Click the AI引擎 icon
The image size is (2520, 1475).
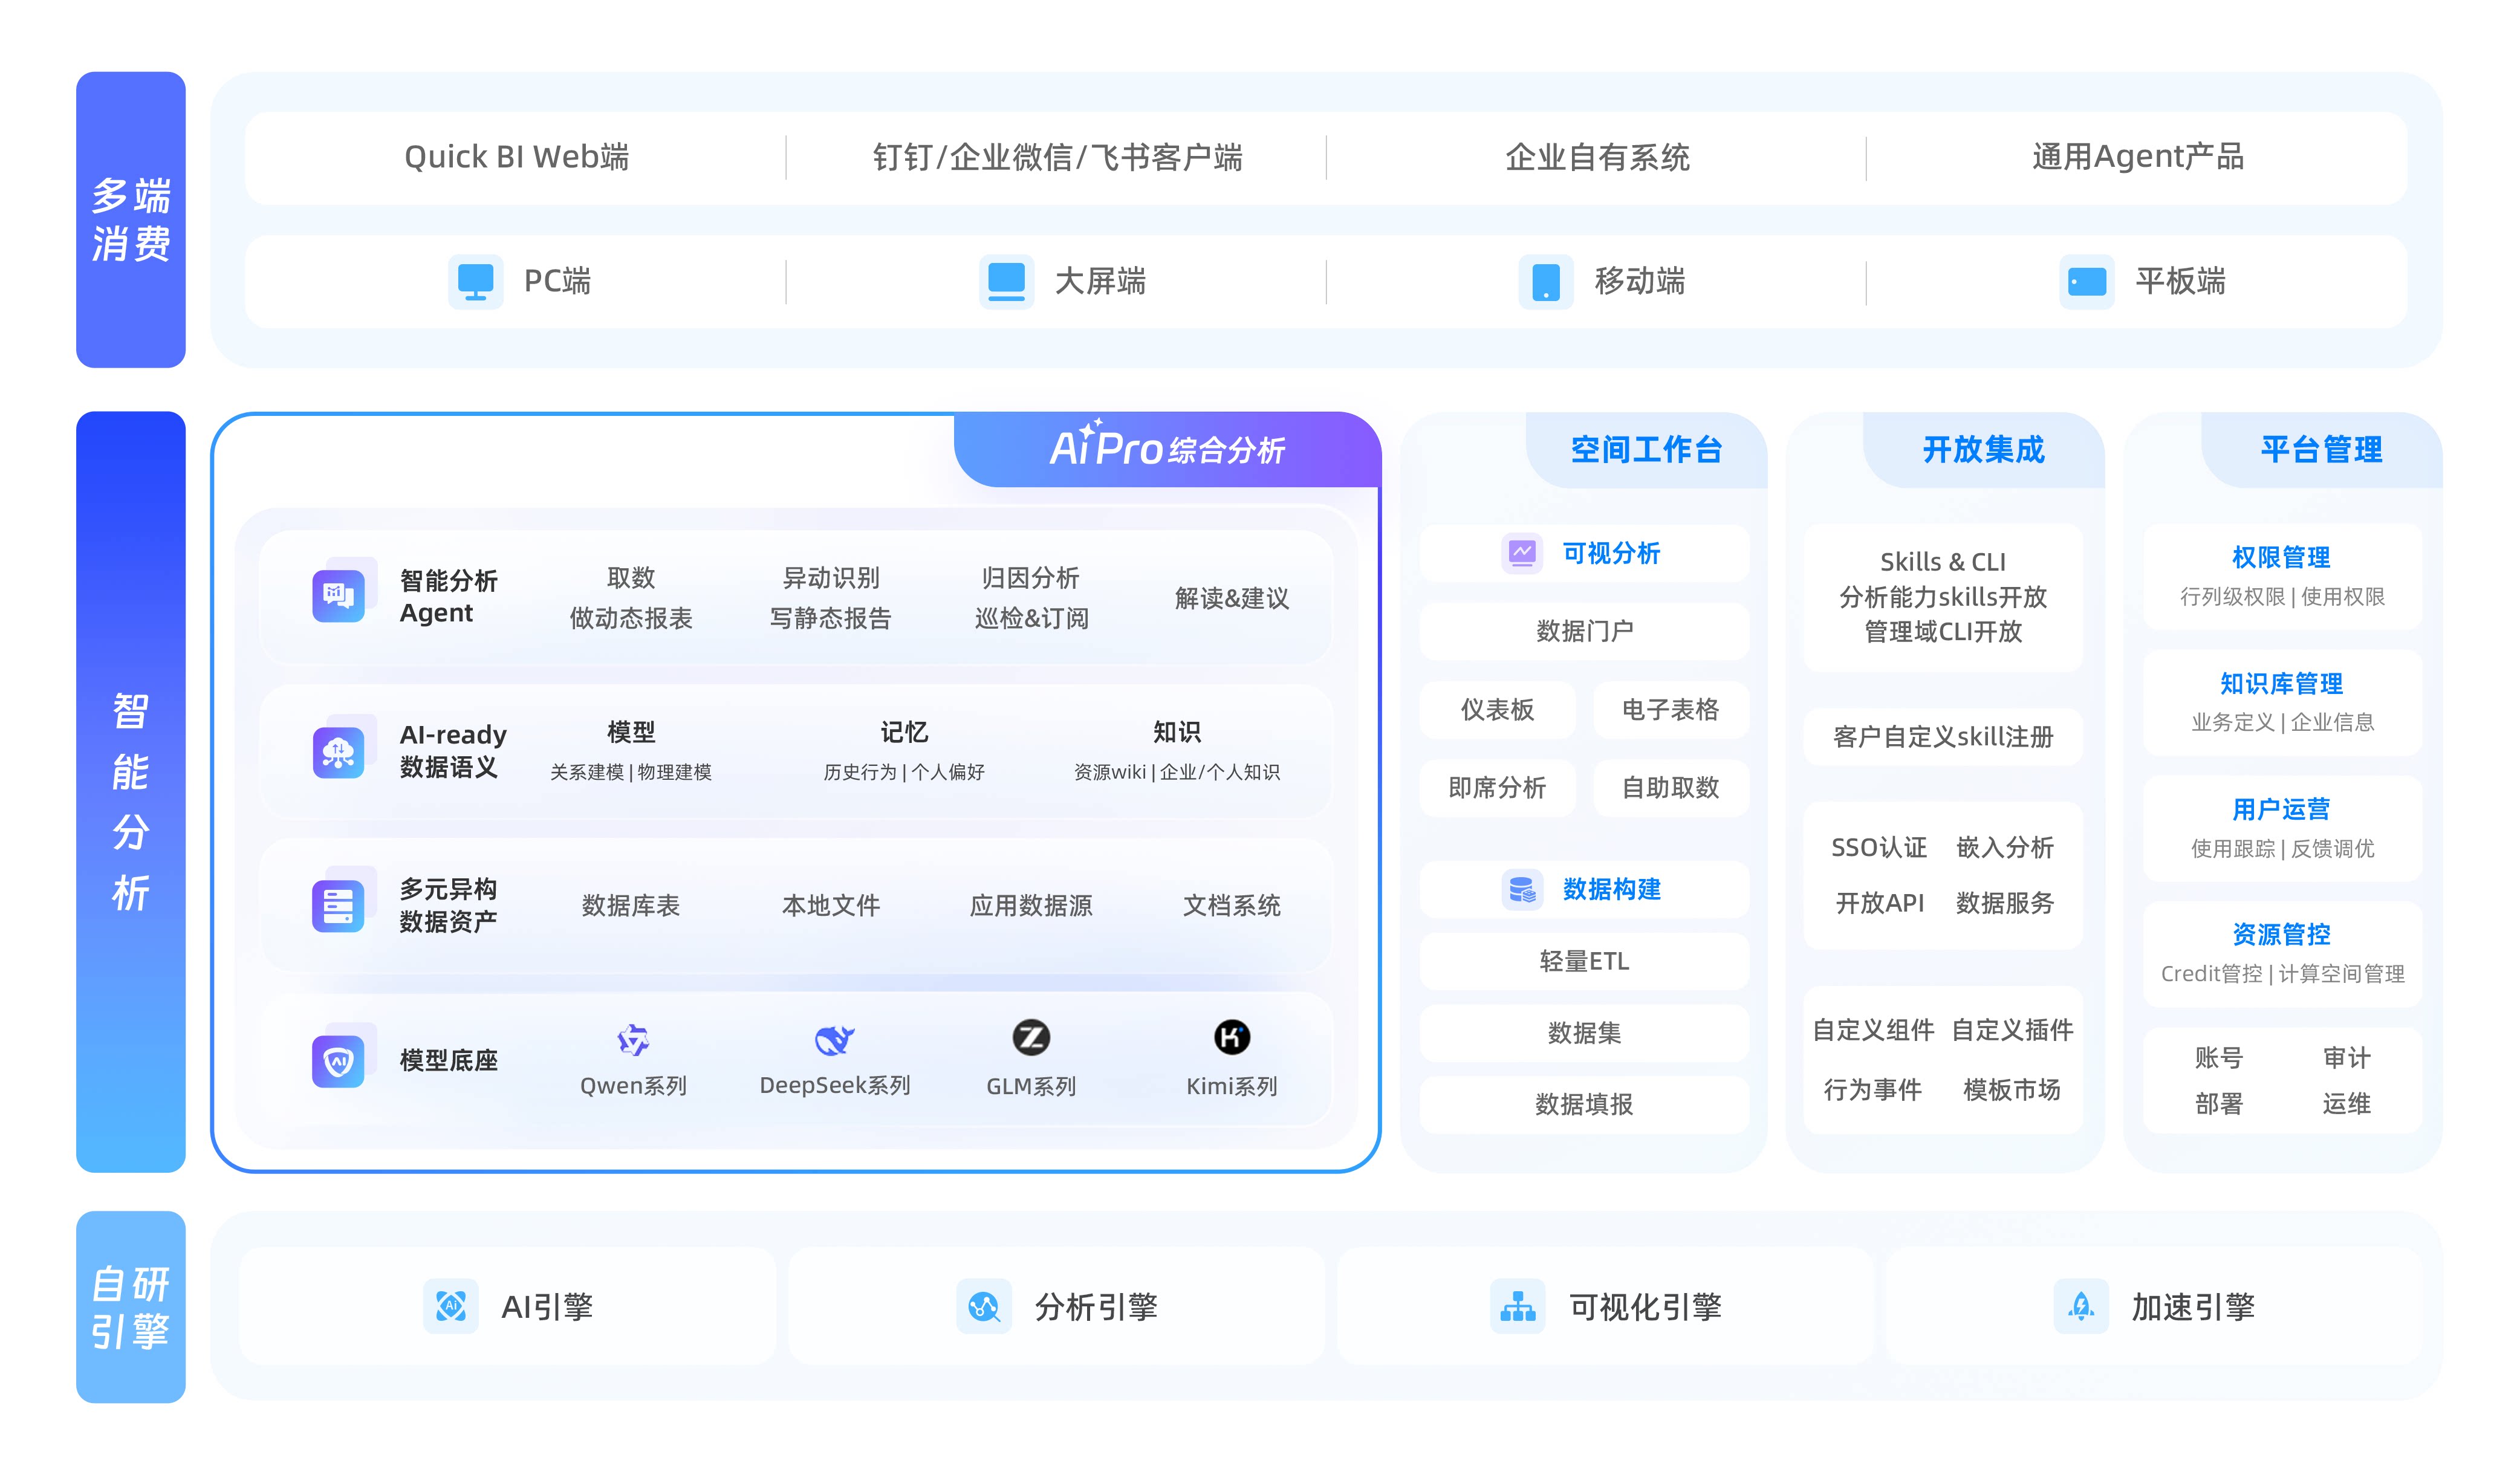click(x=451, y=1306)
